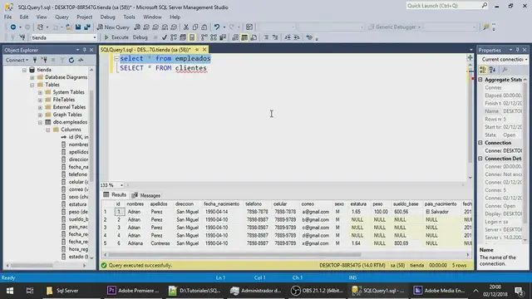Open the Tools menu
This screenshot has height=299, width=532.
tap(129, 17)
